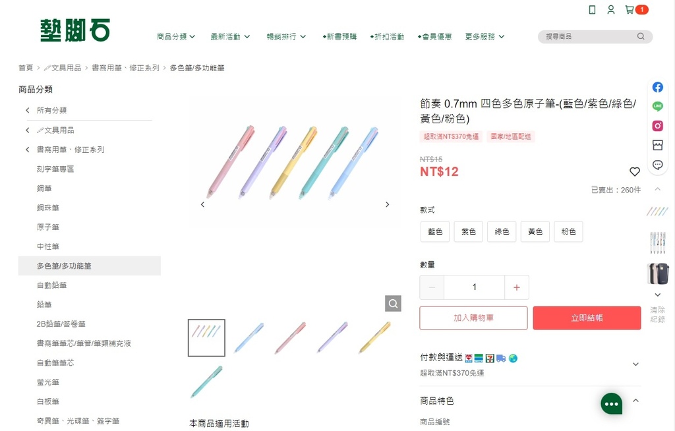Open the member account icon
Image resolution: width=675 pixels, height=431 pixels.
pyautogui.click(x=611, y=9)
